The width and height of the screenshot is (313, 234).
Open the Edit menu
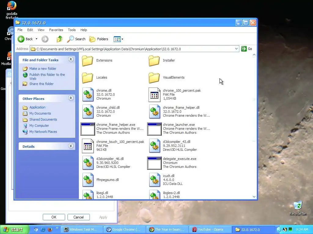[30, 30]
